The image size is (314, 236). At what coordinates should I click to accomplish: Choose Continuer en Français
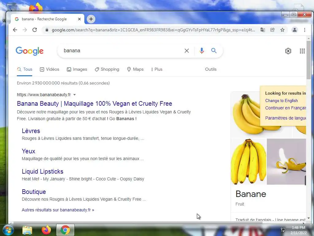[285, 108]
